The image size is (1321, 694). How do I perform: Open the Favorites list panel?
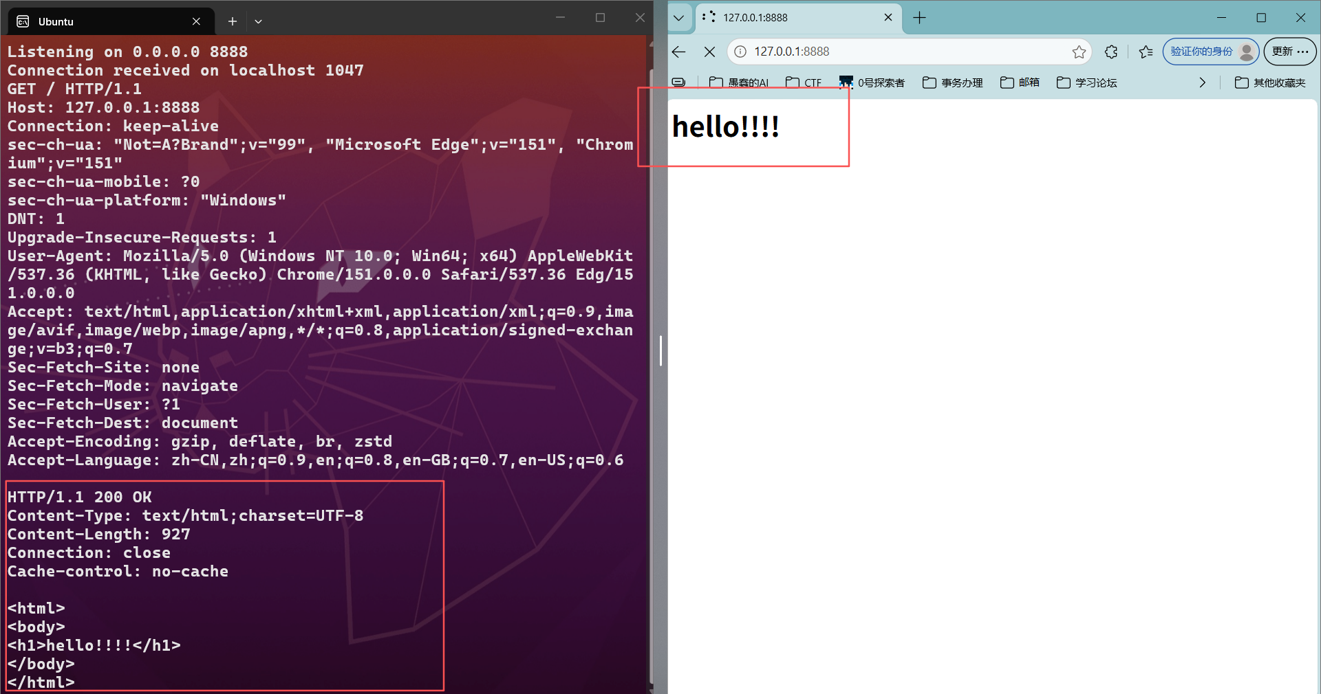[1146, 52]
